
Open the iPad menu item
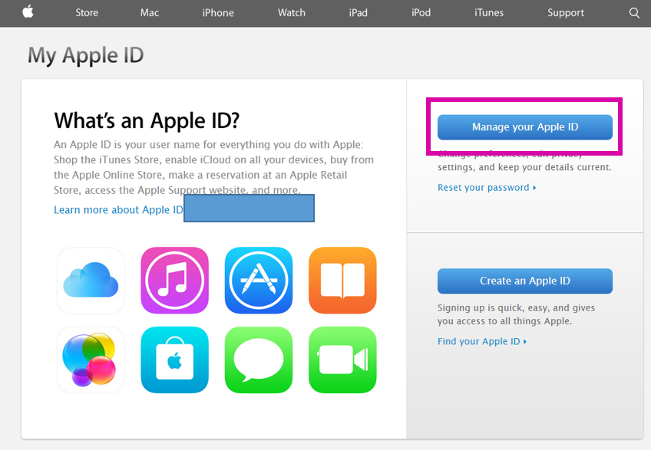pyautogui.click(x=358, y=13)
